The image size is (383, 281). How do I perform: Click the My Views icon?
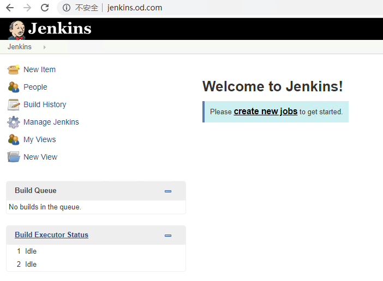pos(14,139)
